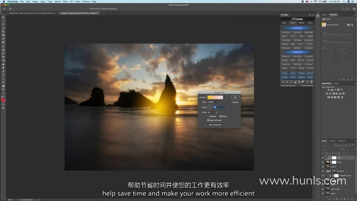The height and width of the screenshot is (201, 357).
Task: Hide the Pro Panel group layer
Action: click(x=323, y=171)
